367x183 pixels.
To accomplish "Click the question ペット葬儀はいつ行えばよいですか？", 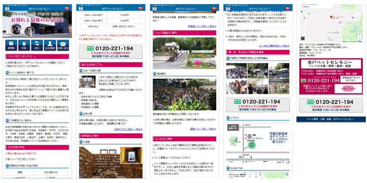I will tap(172, 157).
